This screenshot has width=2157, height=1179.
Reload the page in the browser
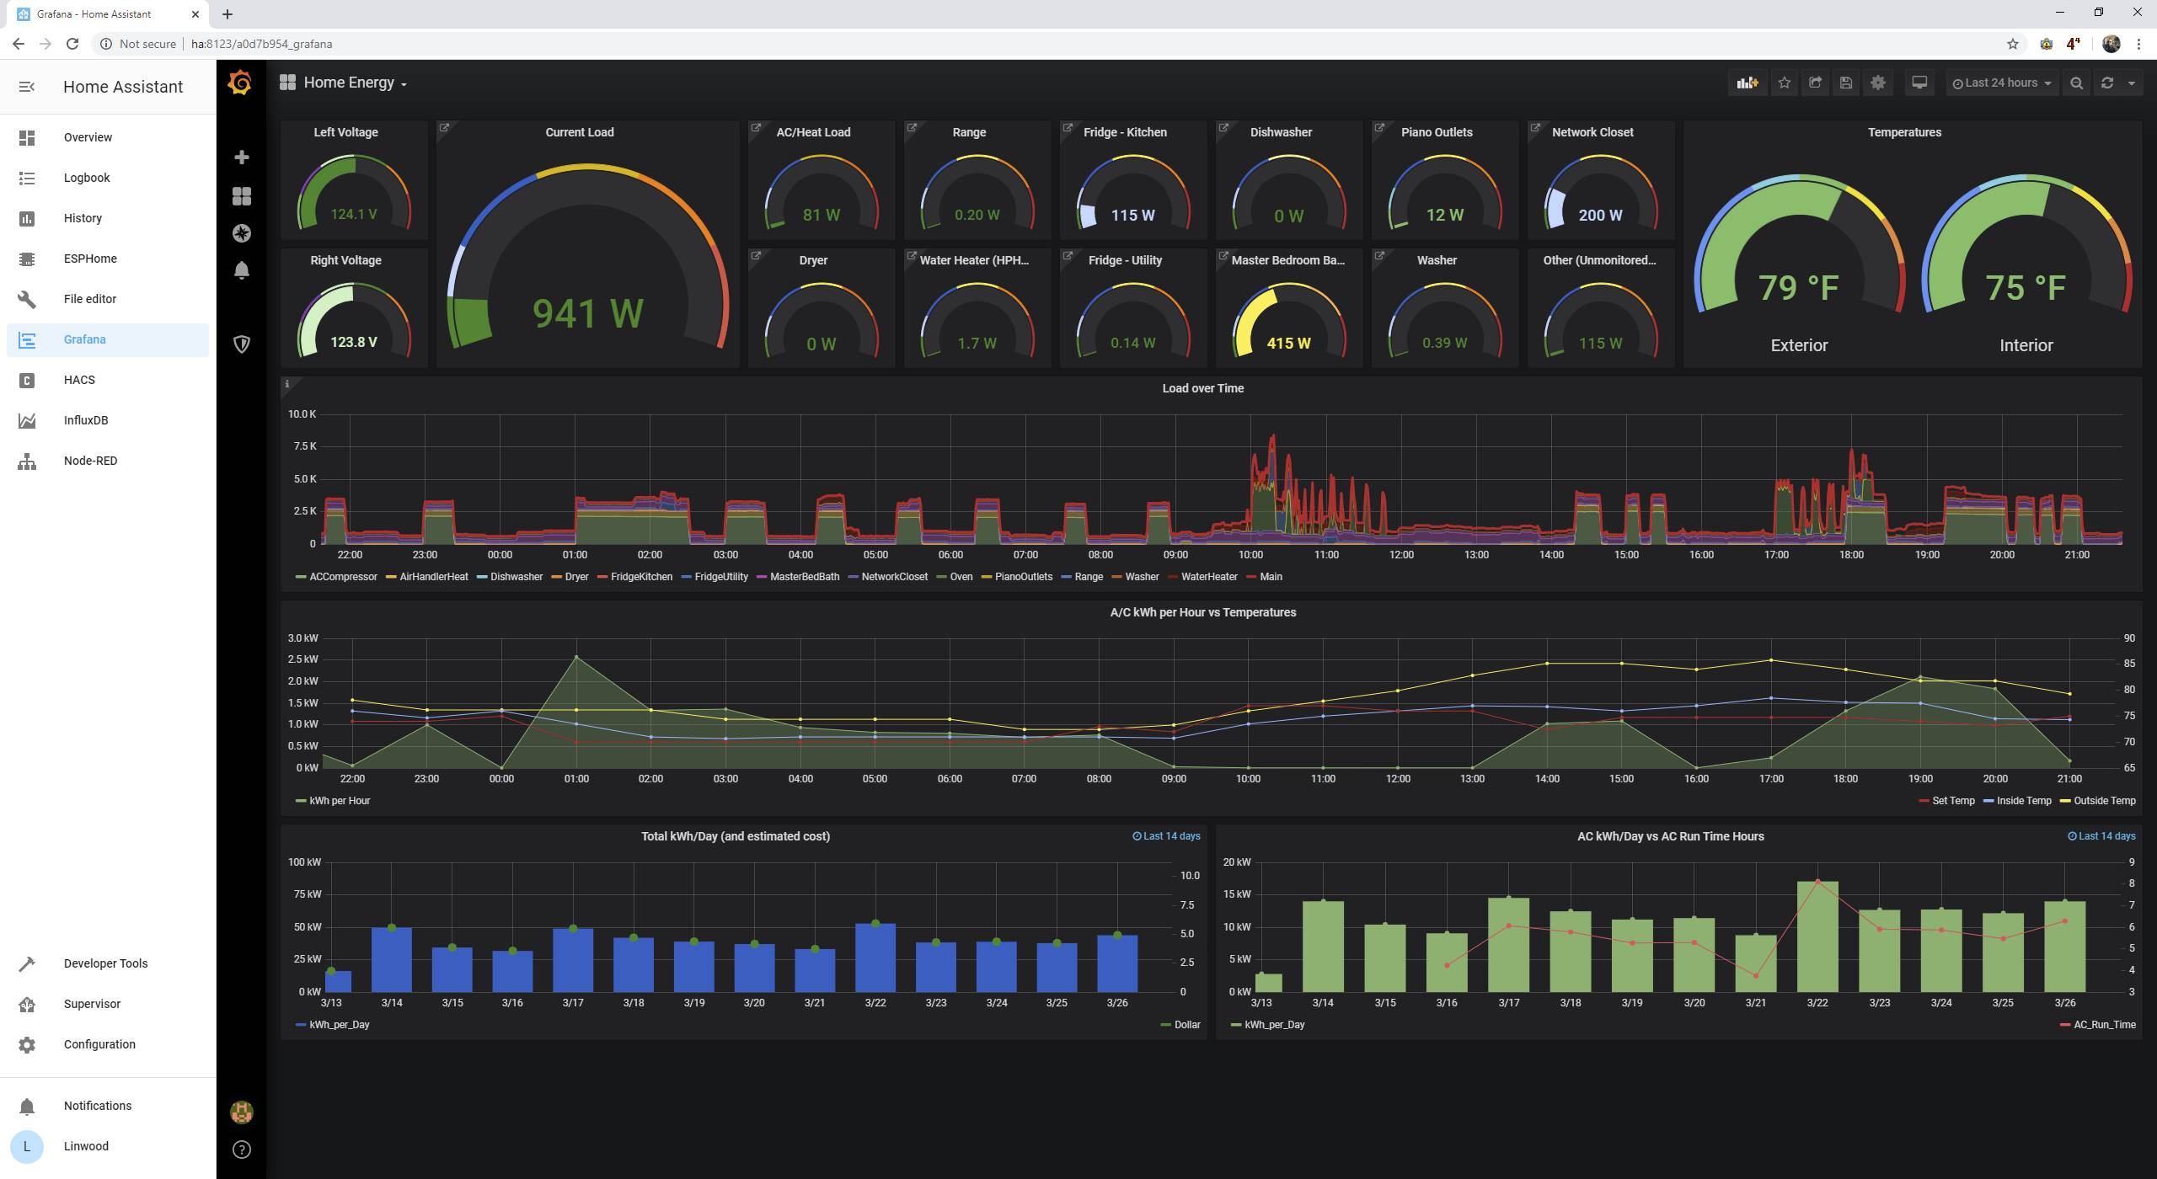[x=72, y=44]
